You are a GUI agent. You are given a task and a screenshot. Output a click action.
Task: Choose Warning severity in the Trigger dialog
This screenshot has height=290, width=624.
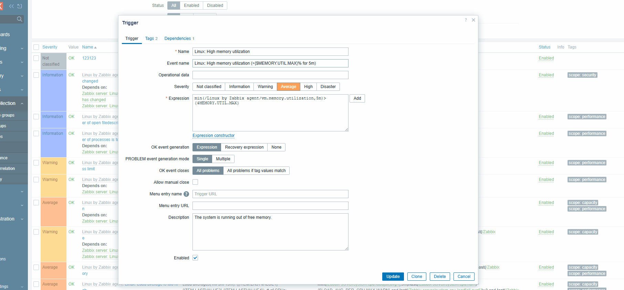[265, 87]
